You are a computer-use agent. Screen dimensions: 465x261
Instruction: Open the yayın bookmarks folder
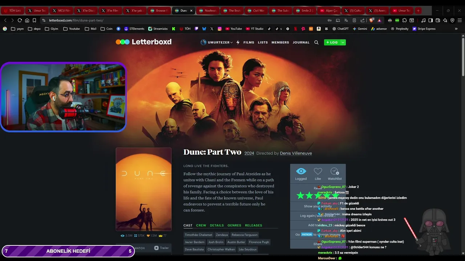pyautogui.click(x=17, y=29)
